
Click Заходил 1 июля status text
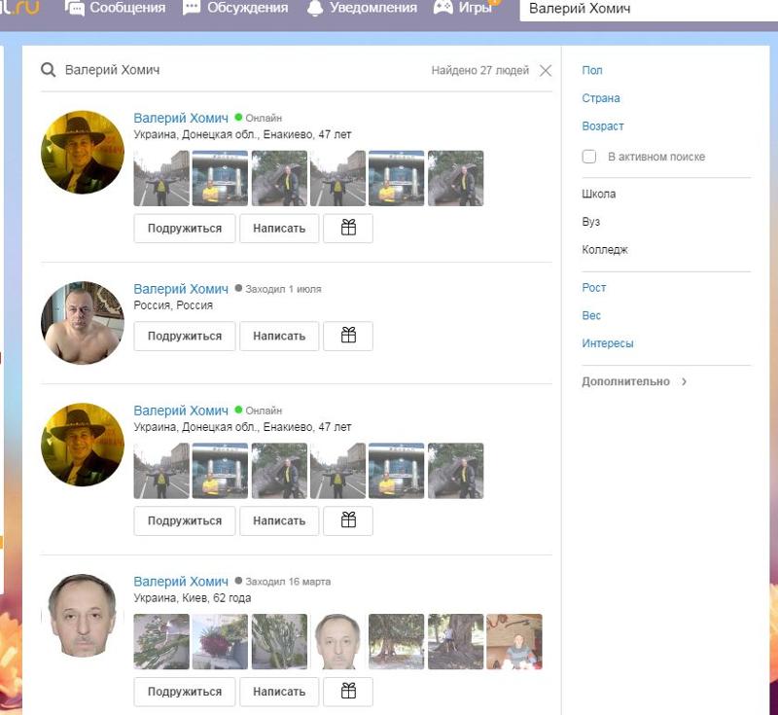(x=283, y=289)
